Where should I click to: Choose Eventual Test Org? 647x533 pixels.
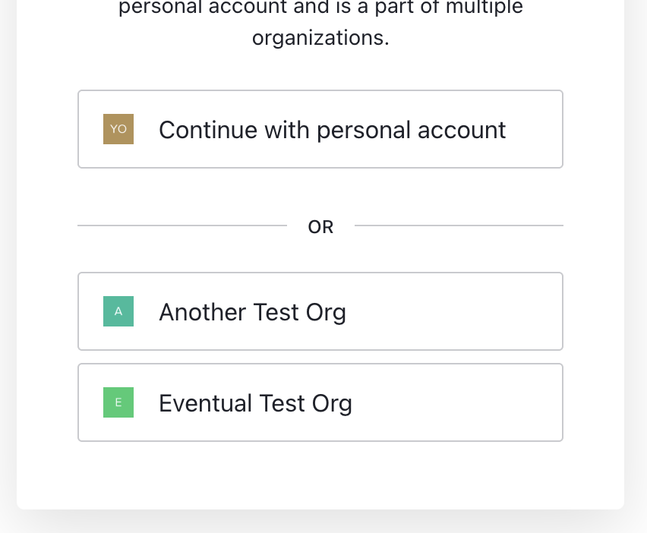click(x=320, y=402)
